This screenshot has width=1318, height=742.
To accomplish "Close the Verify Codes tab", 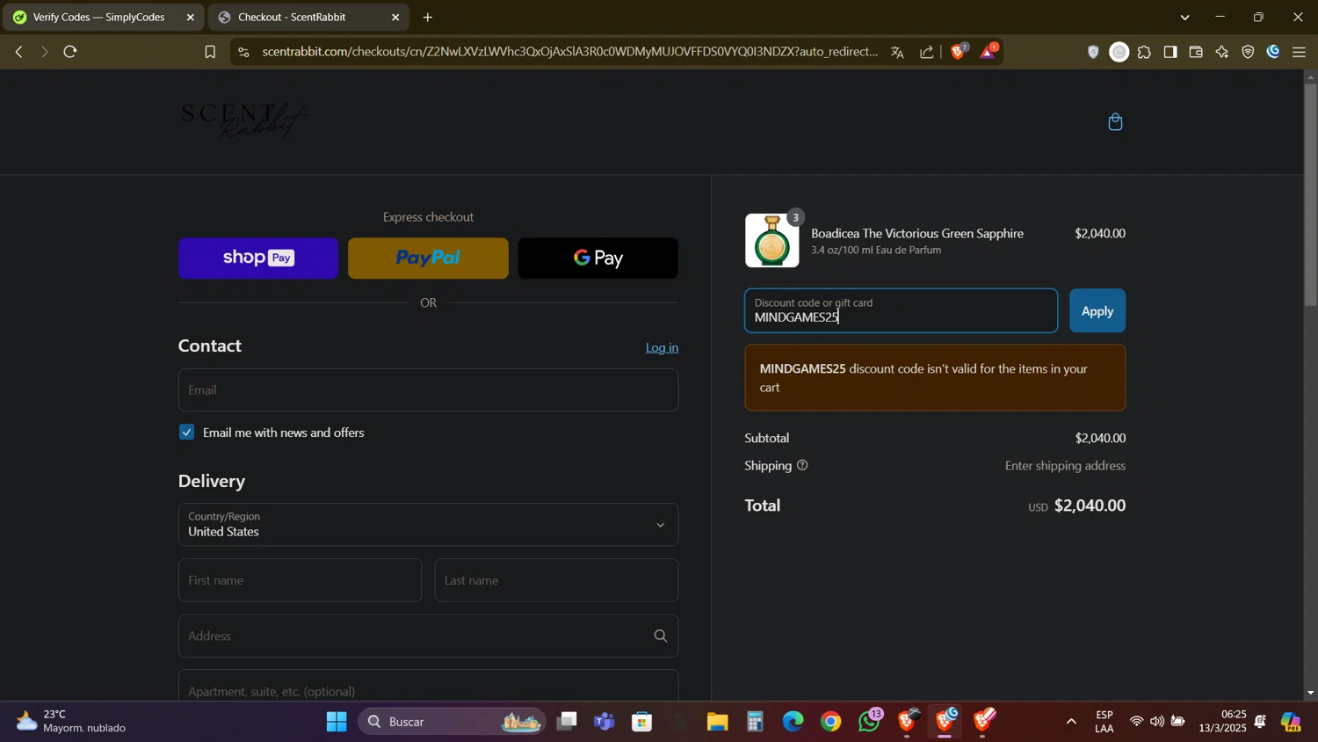I will (191, 17).
